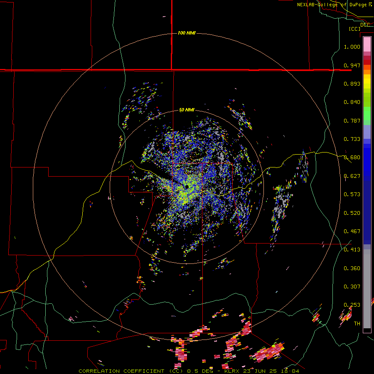Select the 0.840 legend value
Viewport: 374px width, 374px height.
coord(352,102)
